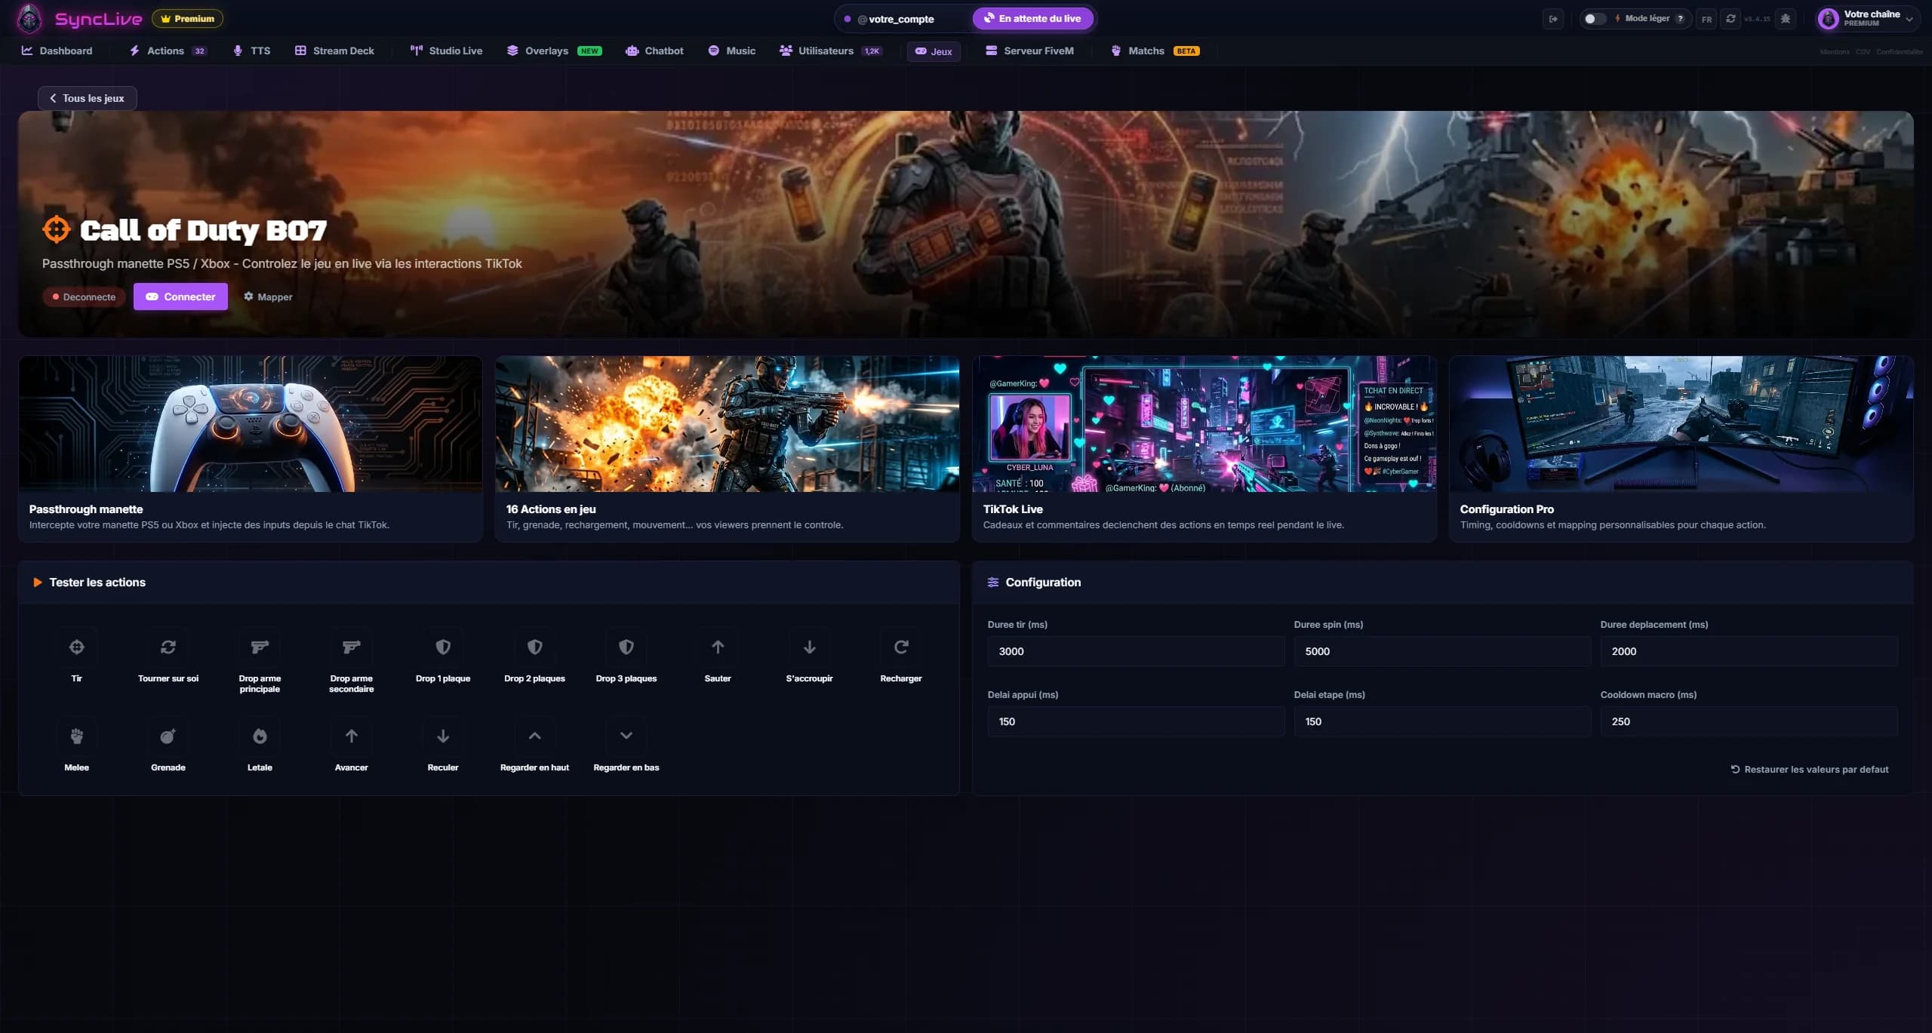Focus the Duree spin (ms) field
The width and height of the screenshot is (1932, 1033).
pyautogui.click(x=1442, y=651)
